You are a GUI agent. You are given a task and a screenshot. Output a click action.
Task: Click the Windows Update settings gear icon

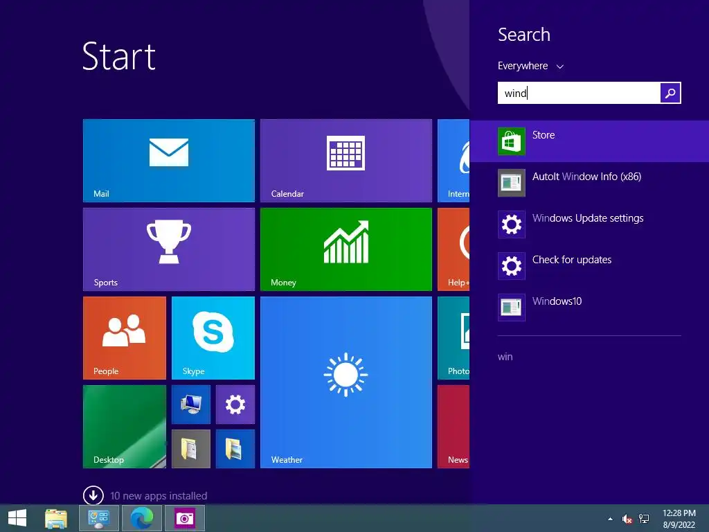pos(512,224)
